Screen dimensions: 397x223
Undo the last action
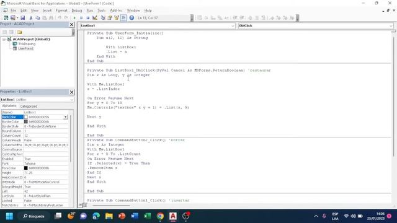[x=60, y=18]
